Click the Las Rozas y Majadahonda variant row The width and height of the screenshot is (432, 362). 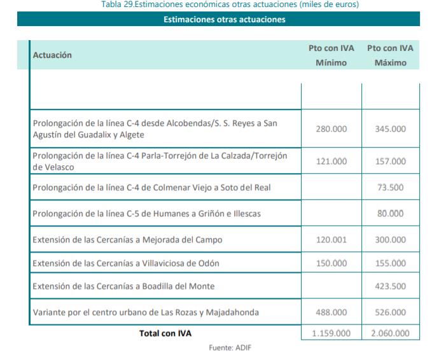[146, 312]
